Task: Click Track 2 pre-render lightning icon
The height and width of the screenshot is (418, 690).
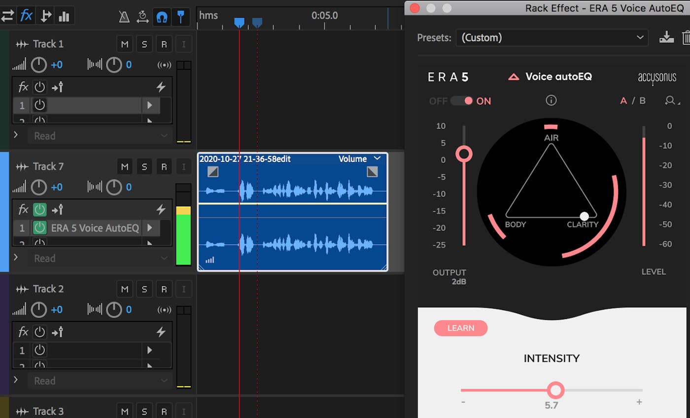Action: pyautogui.click(x=161, y=332)
